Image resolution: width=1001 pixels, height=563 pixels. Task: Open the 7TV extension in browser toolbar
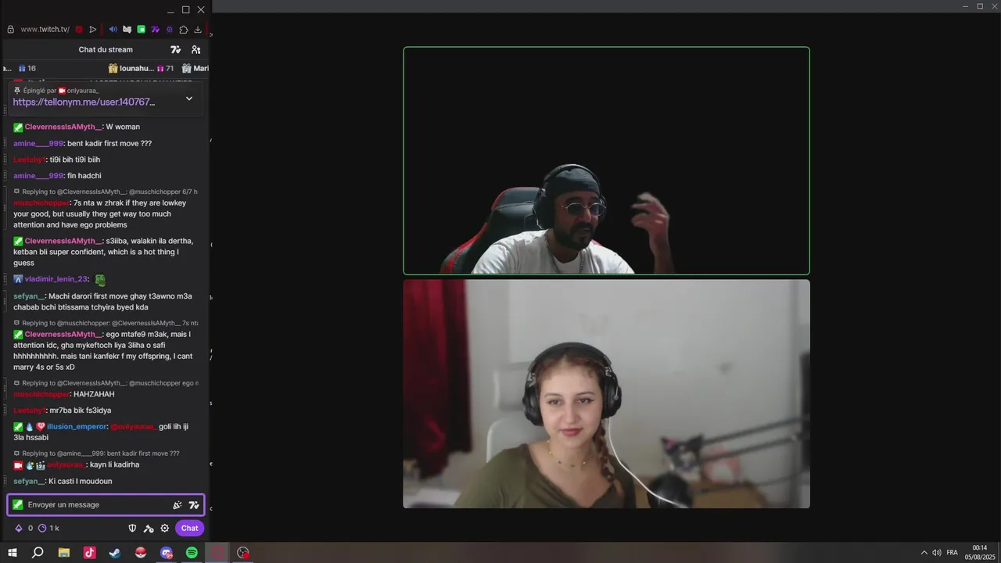click(155, 30)
